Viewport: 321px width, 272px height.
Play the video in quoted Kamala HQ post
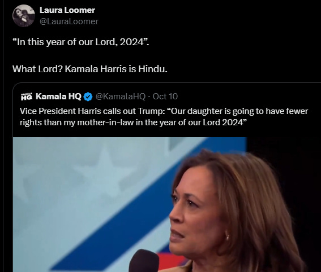tap(130, 204)
